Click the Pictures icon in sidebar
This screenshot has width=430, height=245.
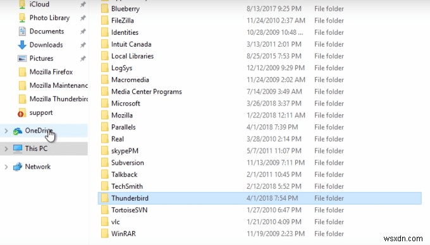click(22, 58)
